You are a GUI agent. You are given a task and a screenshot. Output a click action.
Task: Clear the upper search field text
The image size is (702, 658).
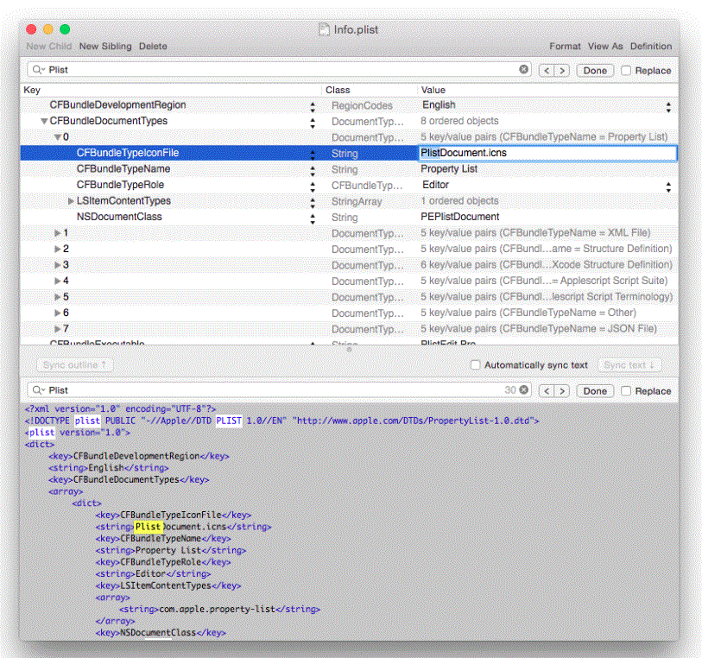click(x=523, y=69)
